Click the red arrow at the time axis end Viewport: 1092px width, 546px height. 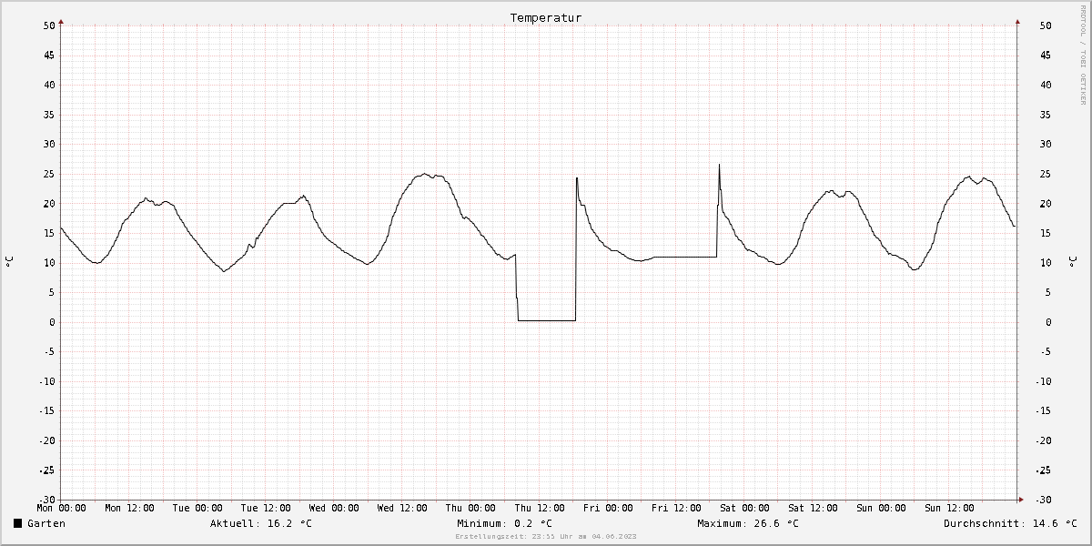(x=1020, y=500)
